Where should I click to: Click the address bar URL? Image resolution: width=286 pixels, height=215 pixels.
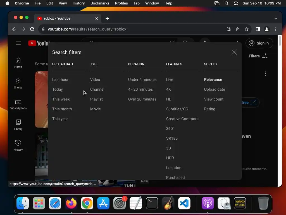[x=87, y=29]
